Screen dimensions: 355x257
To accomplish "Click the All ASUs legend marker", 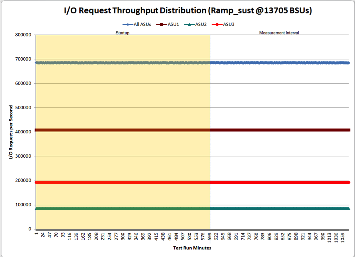I will (128, 24).
